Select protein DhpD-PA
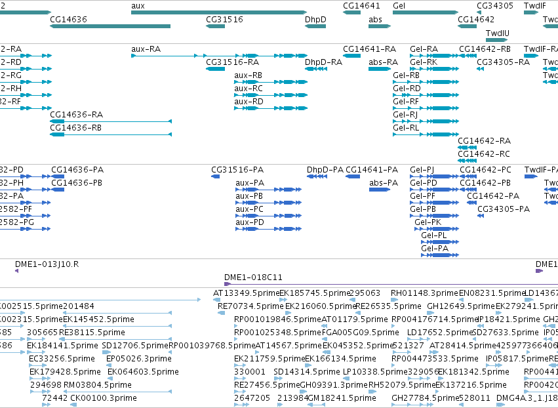This screenshot has height=408, width=558. pyautogui.click(x=325, y=170)
